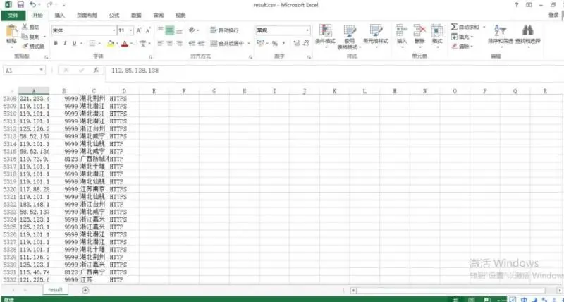Toggle Italic formatting

pos(65,44)
